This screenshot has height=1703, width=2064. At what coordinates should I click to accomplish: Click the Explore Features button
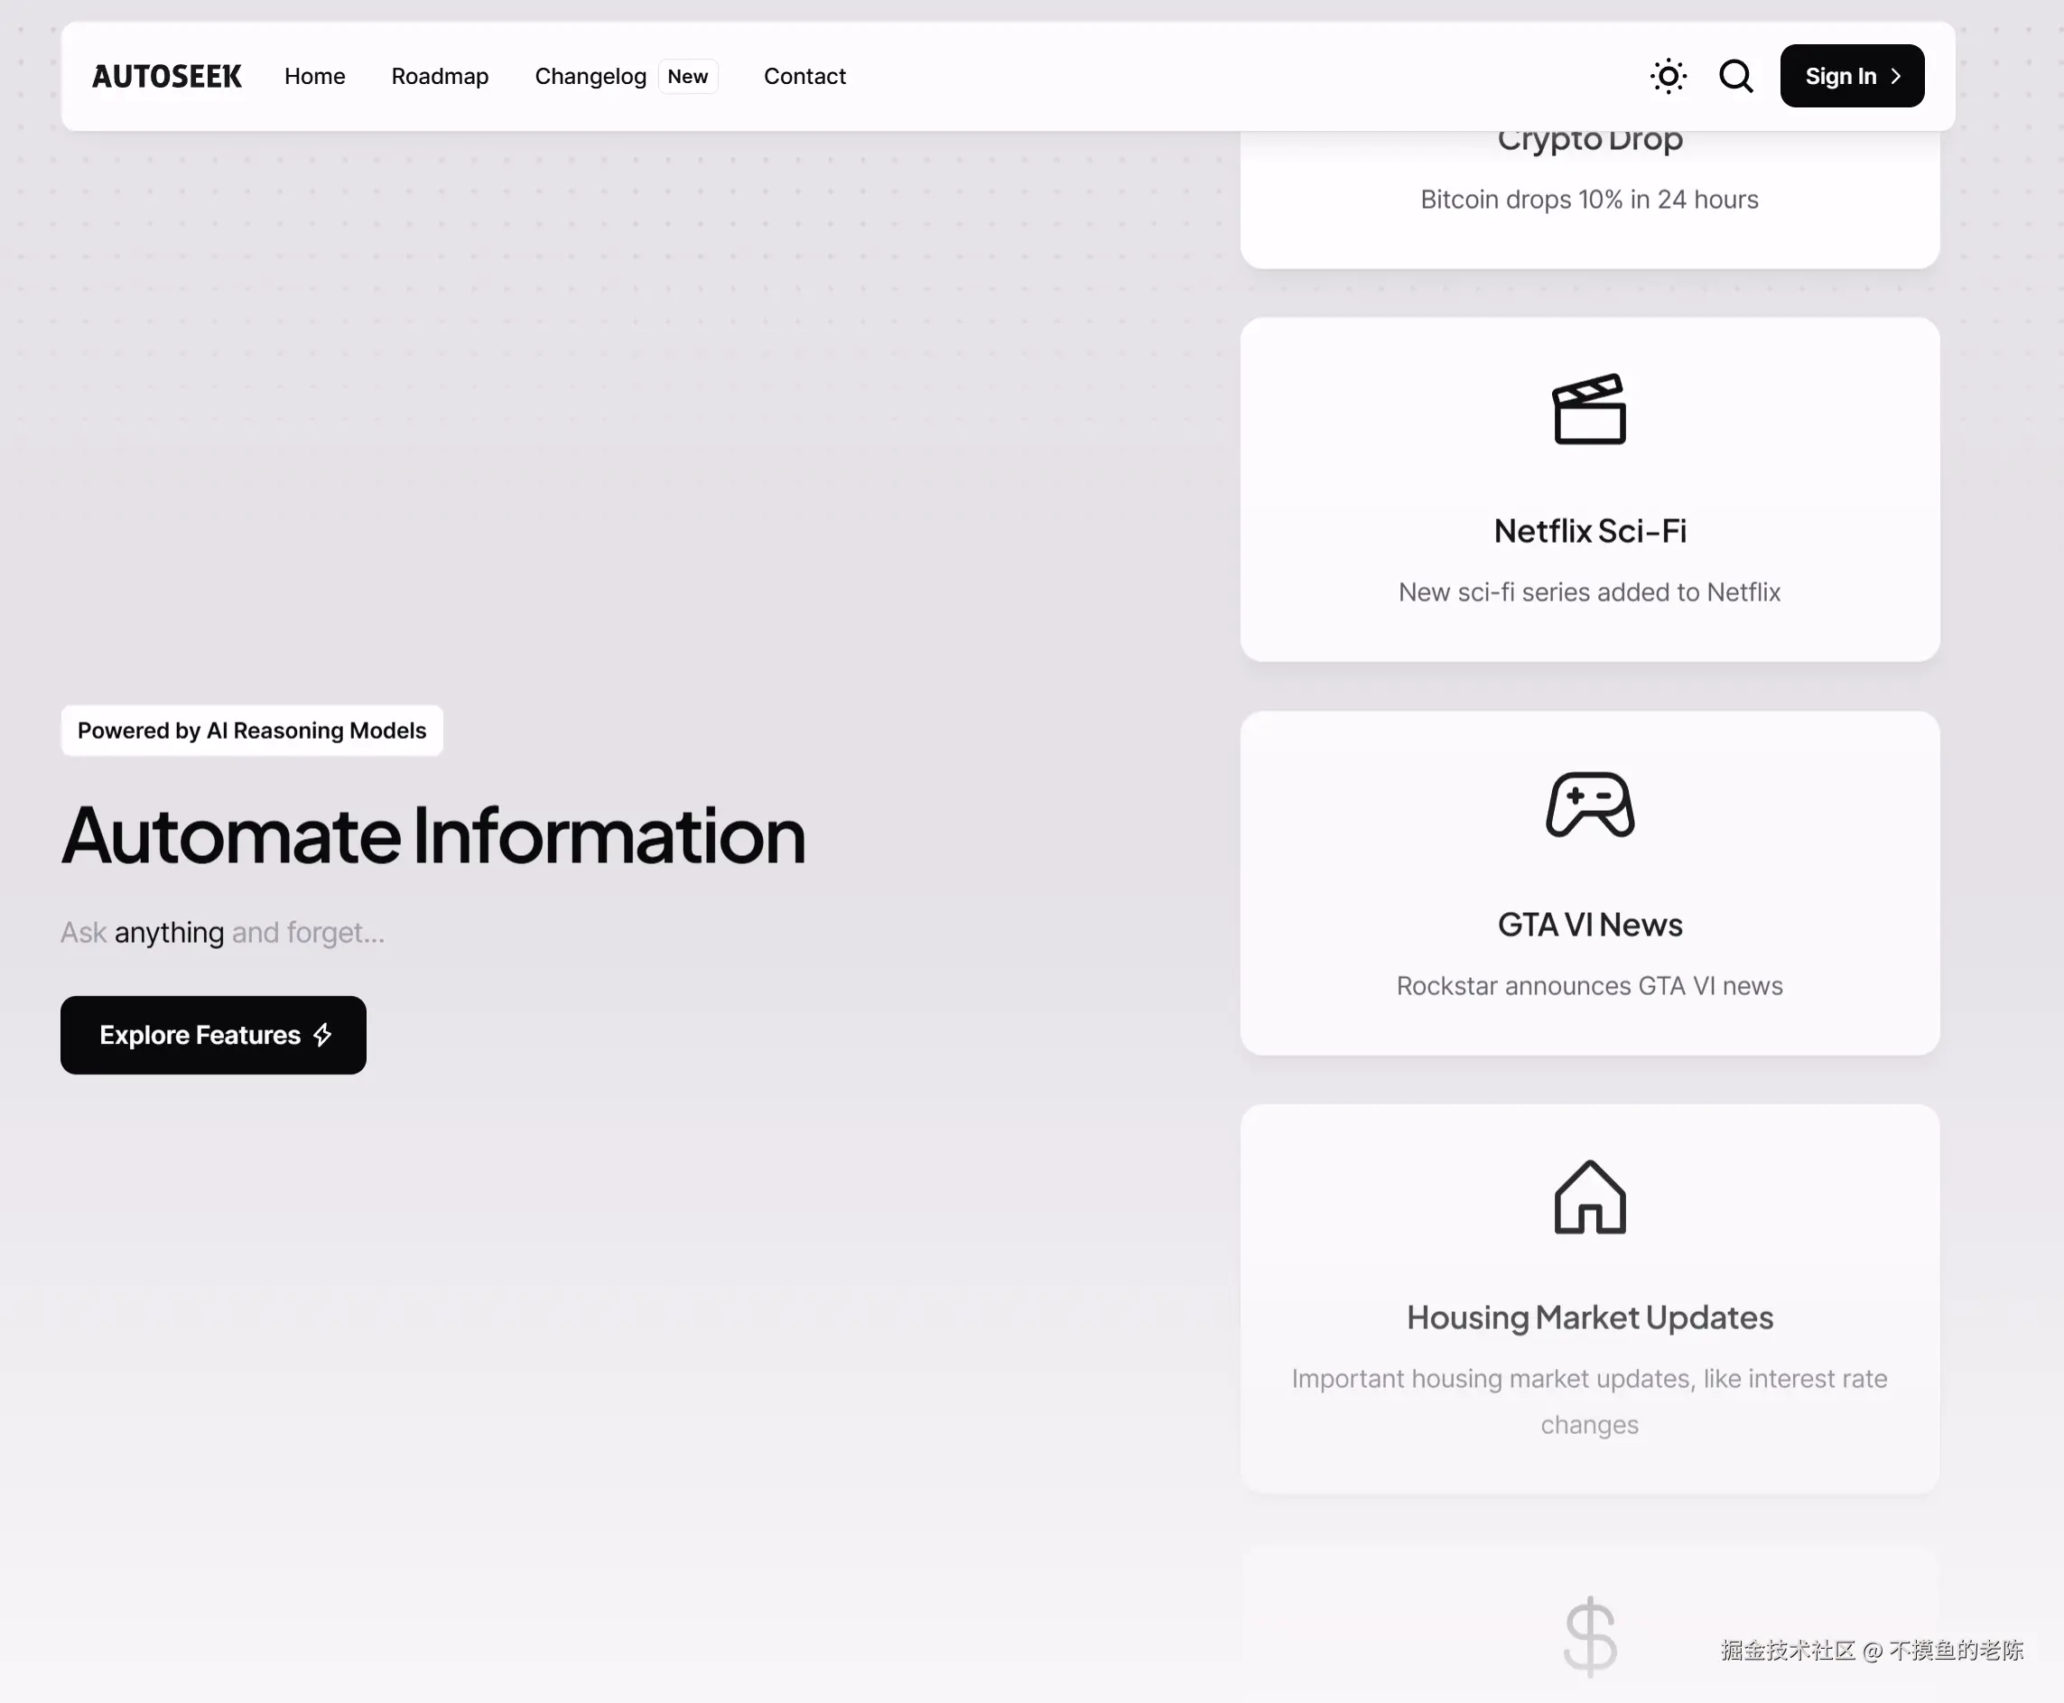(200, 1035)
